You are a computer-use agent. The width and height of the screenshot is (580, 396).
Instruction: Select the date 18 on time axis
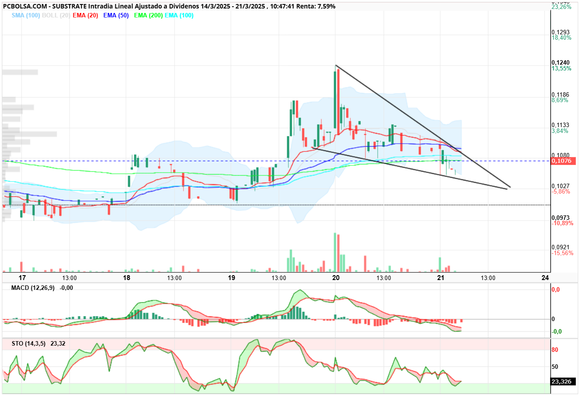point(127,278)
